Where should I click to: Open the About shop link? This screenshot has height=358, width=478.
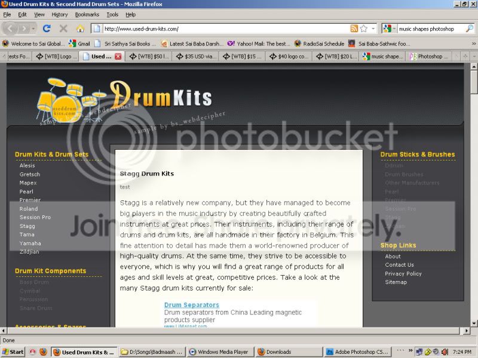click(393, 257)
